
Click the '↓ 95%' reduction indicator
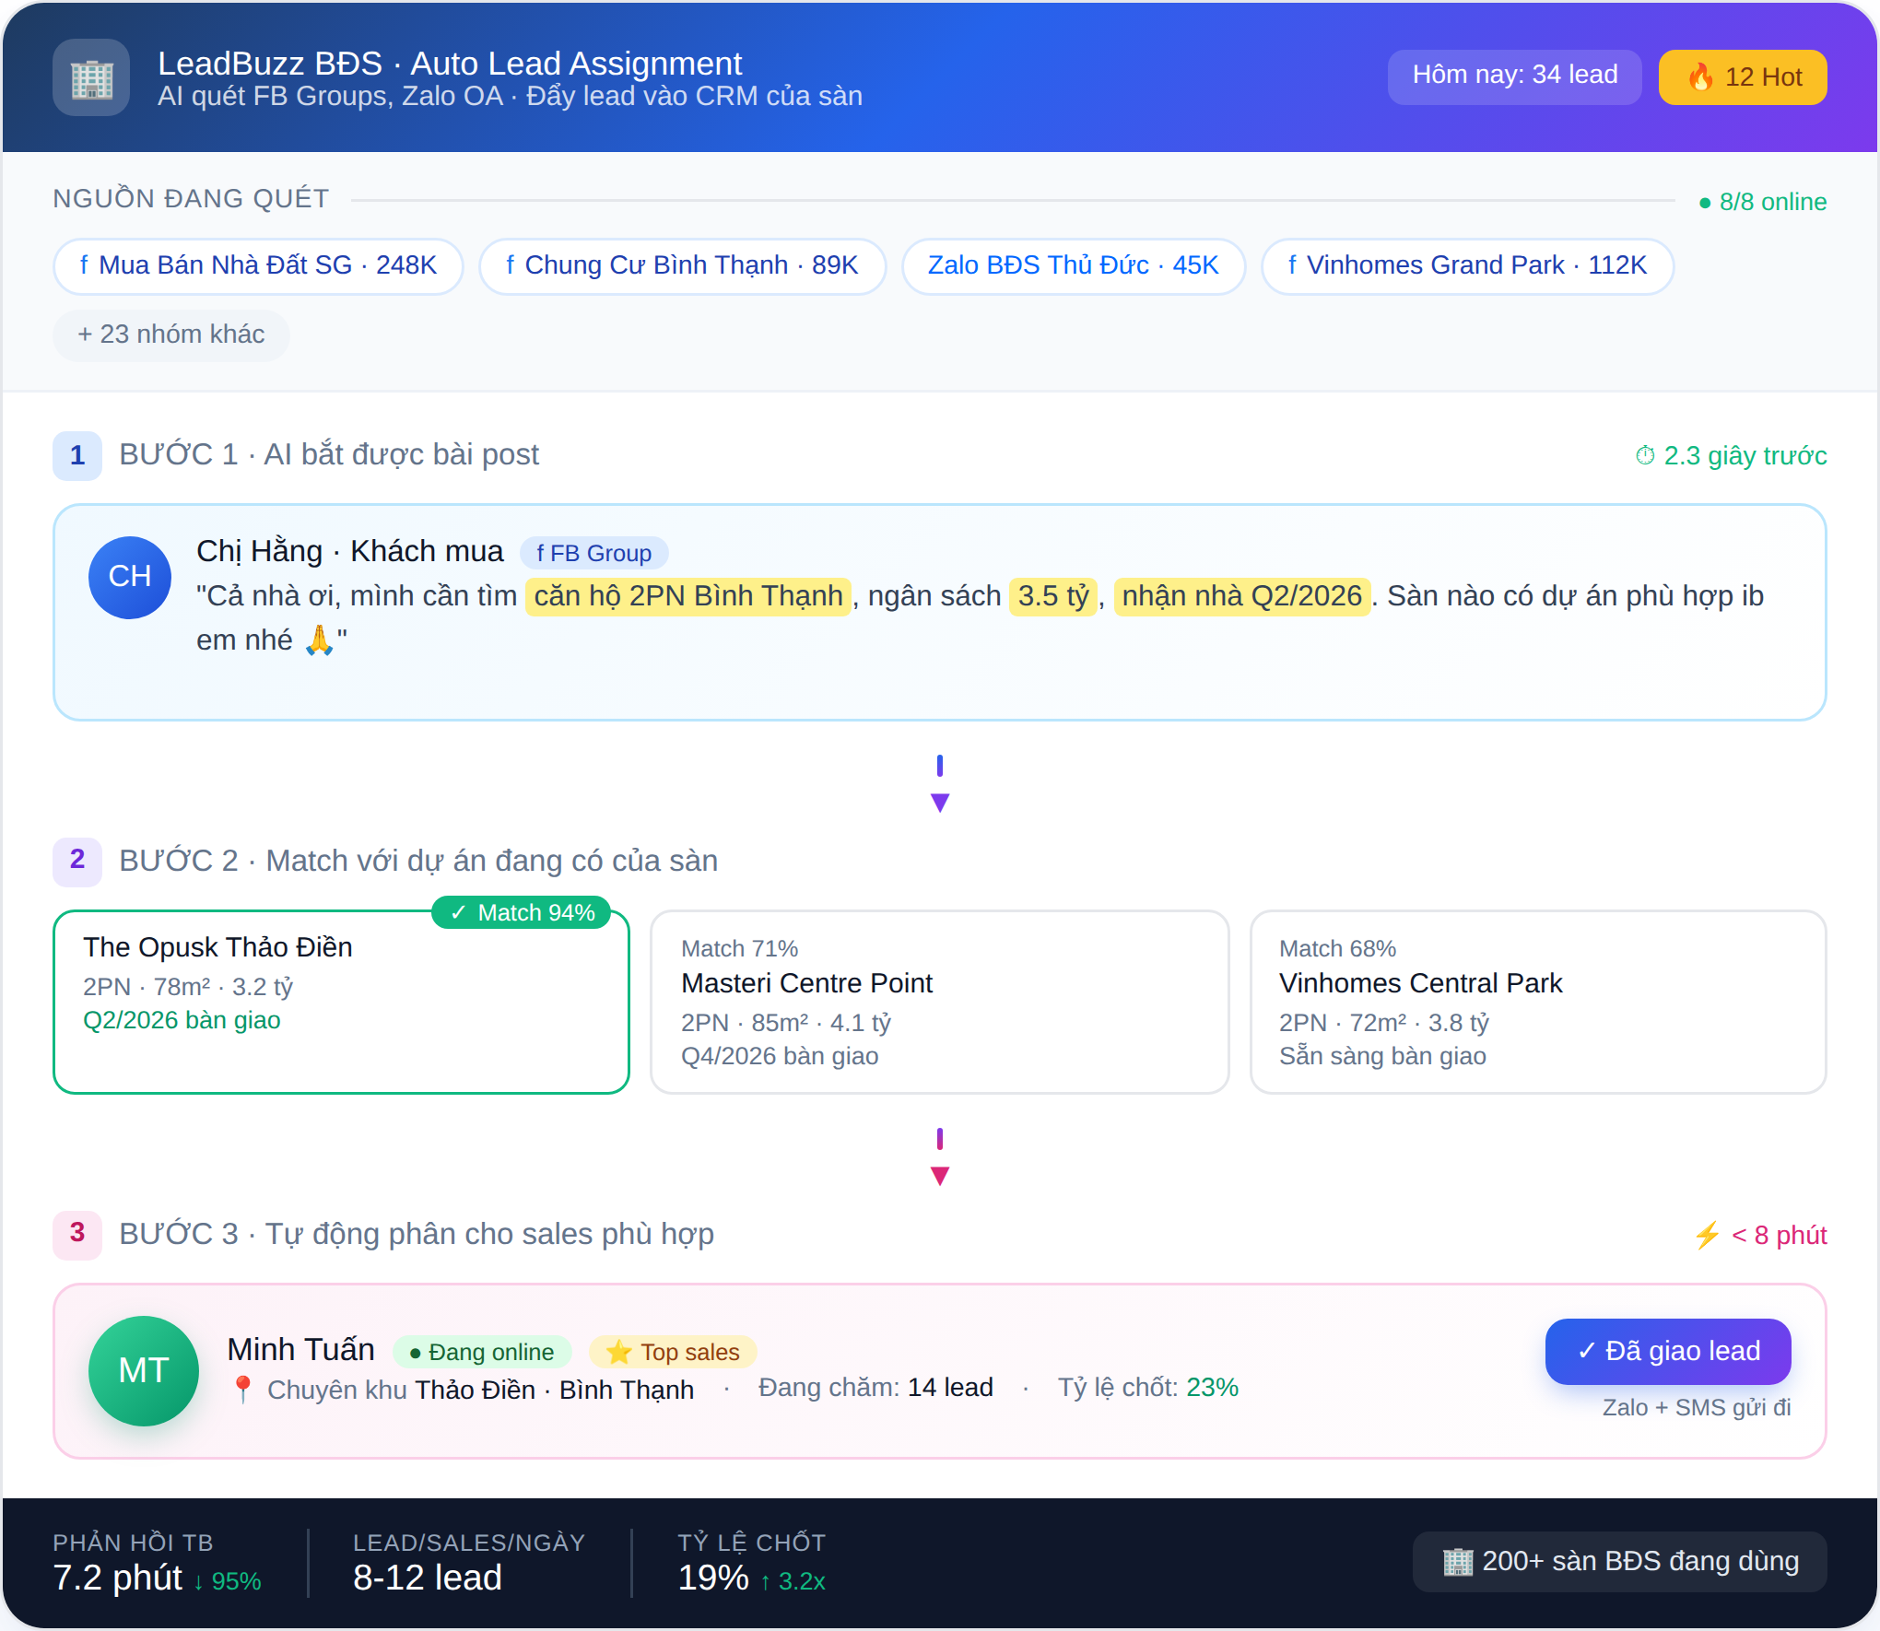click(x=227, y=1581)
